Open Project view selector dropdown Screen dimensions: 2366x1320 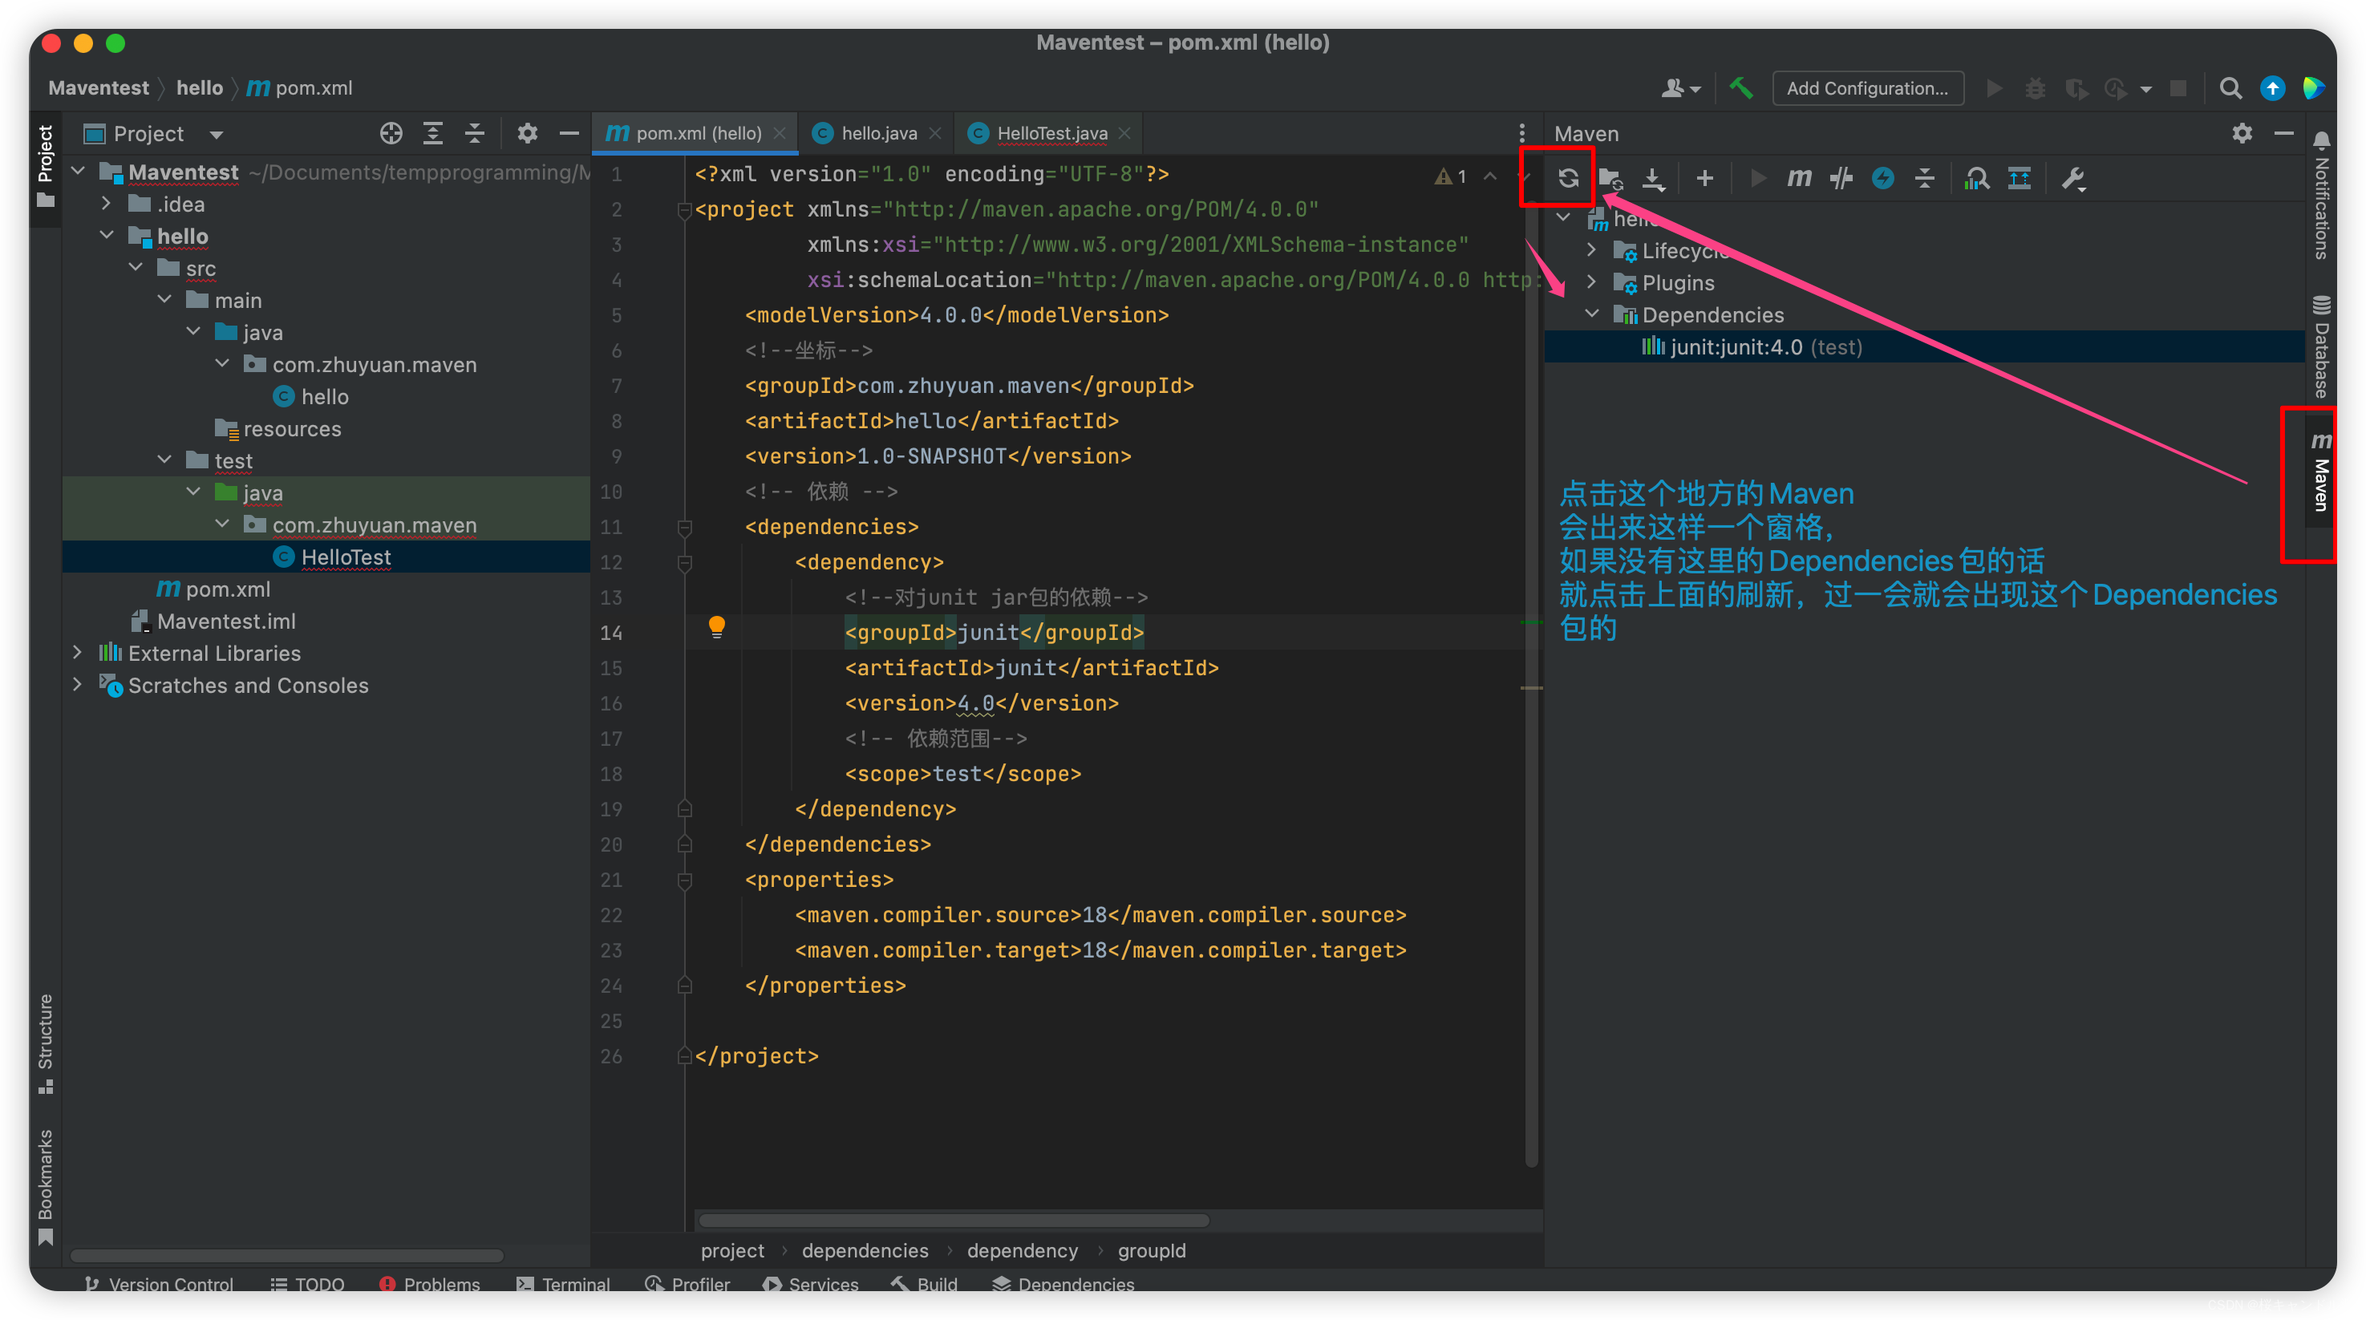coord(153,134)
